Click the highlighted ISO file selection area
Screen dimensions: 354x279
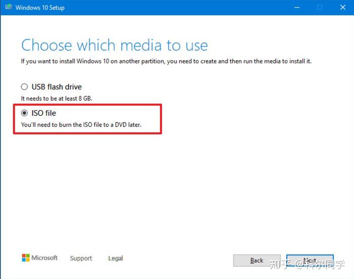88,119
